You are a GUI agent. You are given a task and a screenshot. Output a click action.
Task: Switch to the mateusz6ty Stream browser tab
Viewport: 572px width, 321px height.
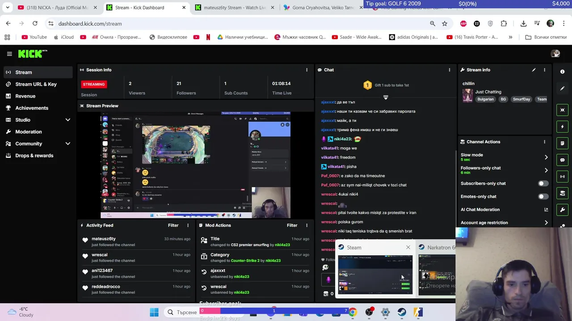(235, 8)
